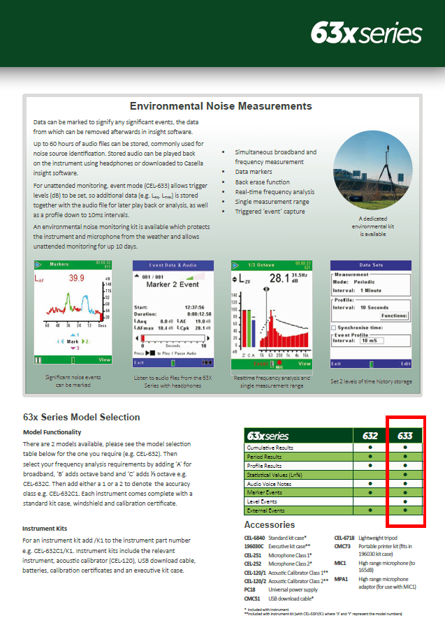
Task: Click the pause icon at bottom of Markers screen
Action: [x=38, y=360]
